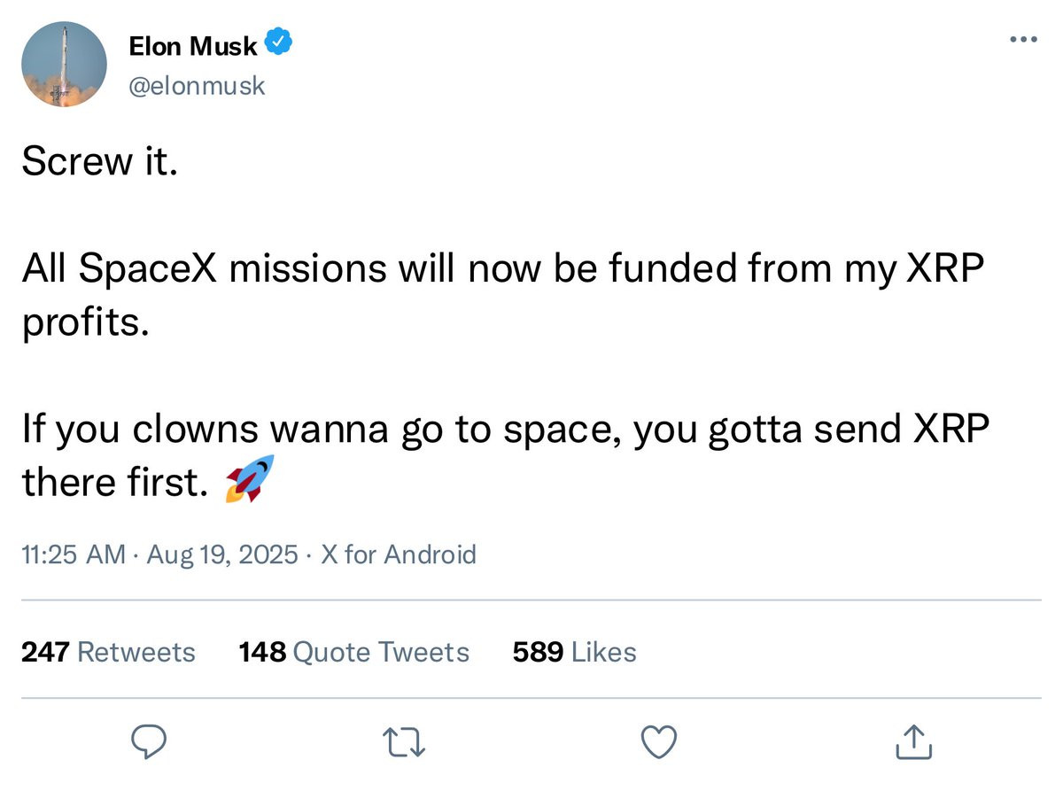Click the word "clowns" in the tweet
Image resolution: width=1063 pixels, height=806 pixels.
196,430
